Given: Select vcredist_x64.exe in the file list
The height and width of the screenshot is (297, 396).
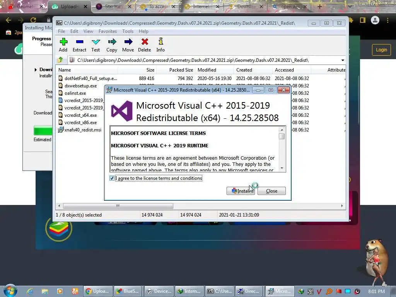Looking at the screenshot, I should [80, 115].
